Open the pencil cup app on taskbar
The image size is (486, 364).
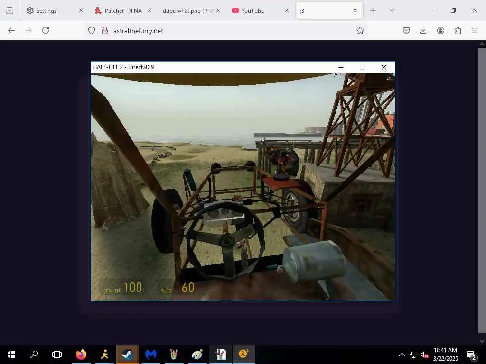174,355
